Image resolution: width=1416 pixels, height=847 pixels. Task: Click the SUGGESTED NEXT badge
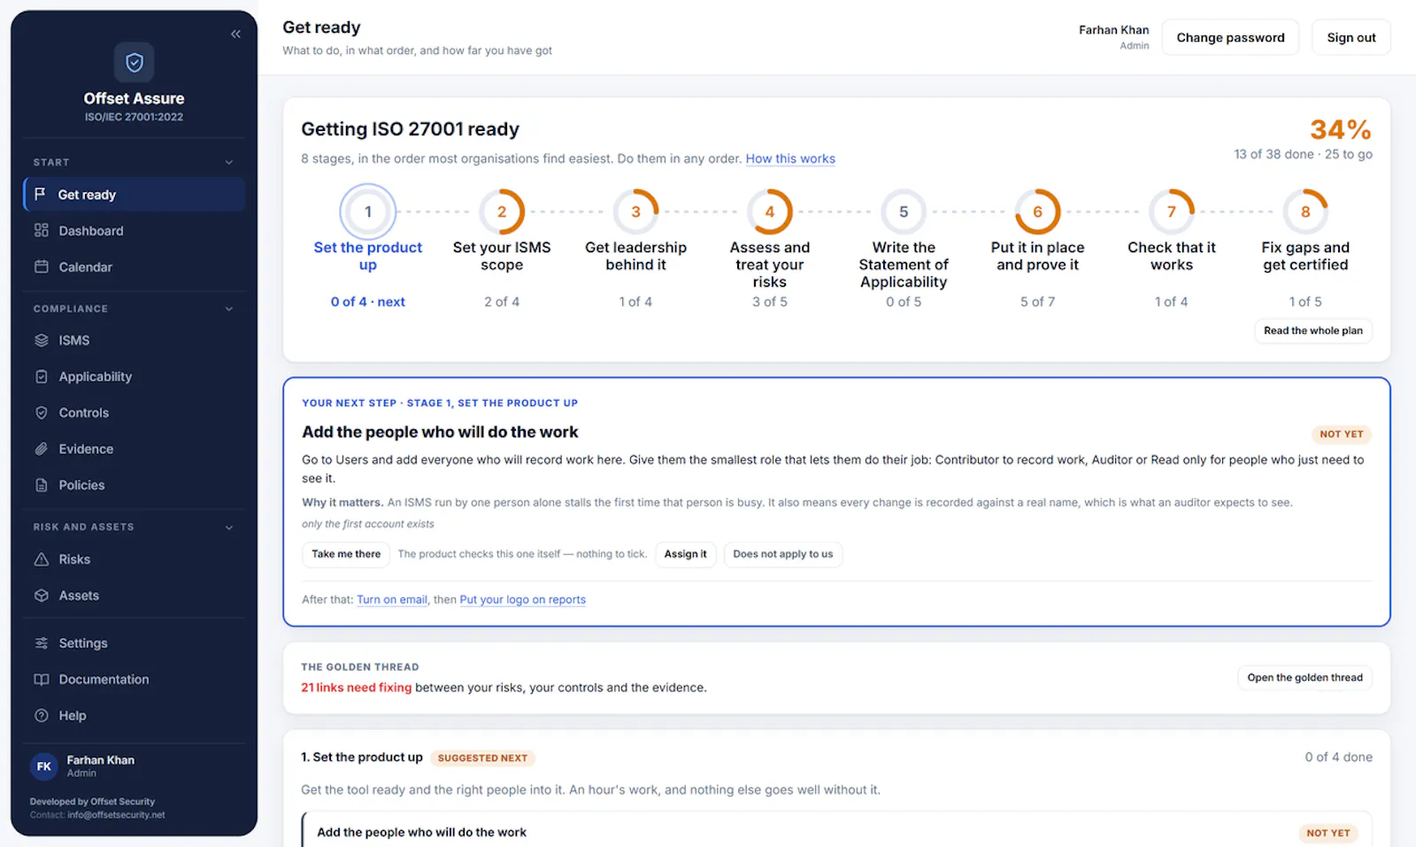pyautogui.click(x=482, y=758)
